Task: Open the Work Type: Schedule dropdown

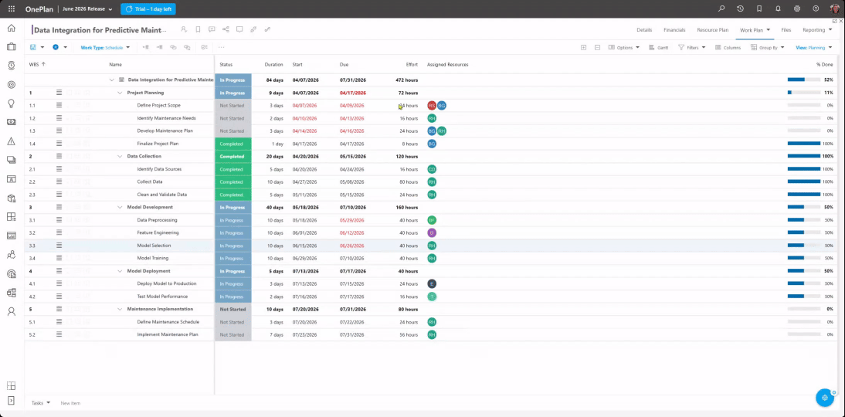Action: [105, 47]
